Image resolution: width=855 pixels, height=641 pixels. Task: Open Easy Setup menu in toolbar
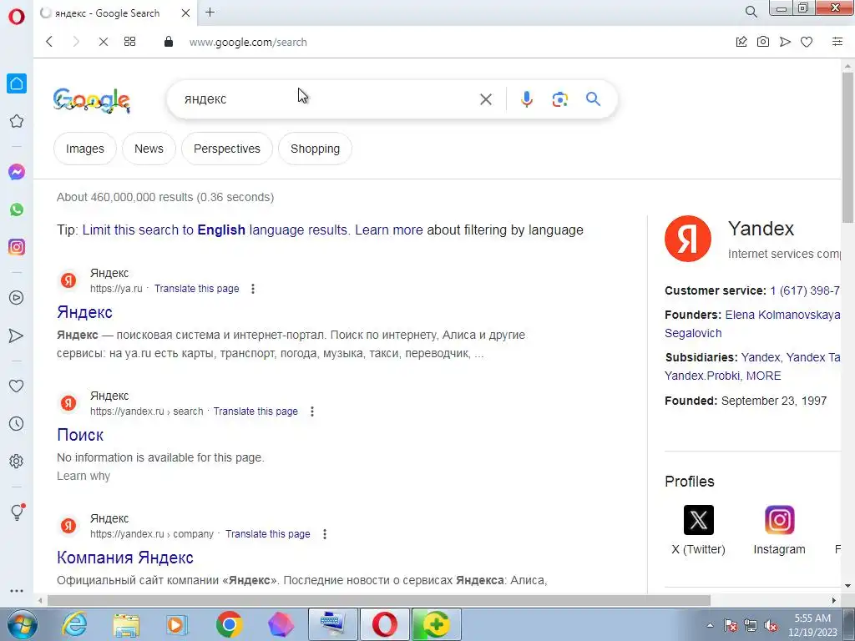pos(837,42)
